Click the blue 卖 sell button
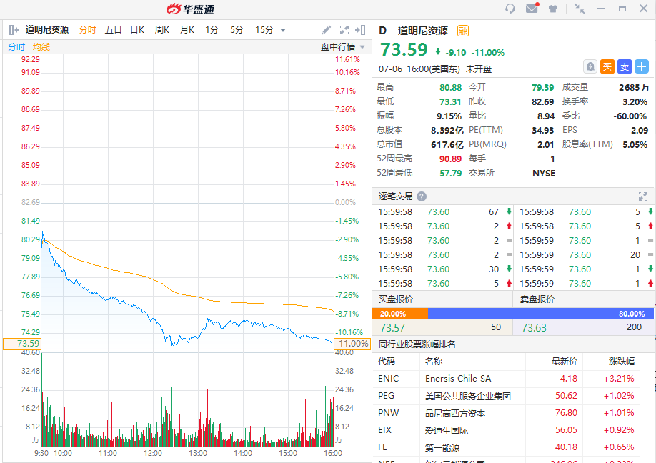 [x=625, y=66]
